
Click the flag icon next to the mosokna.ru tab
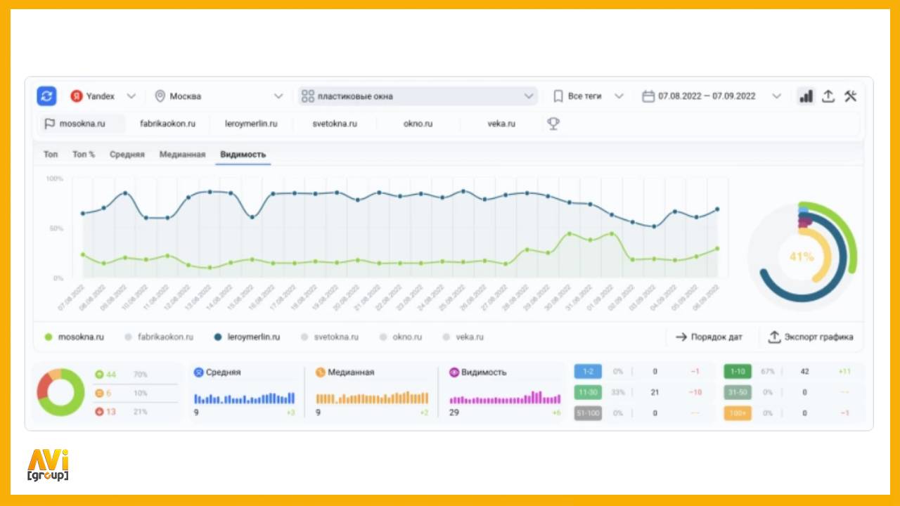[x=49, y=124]
